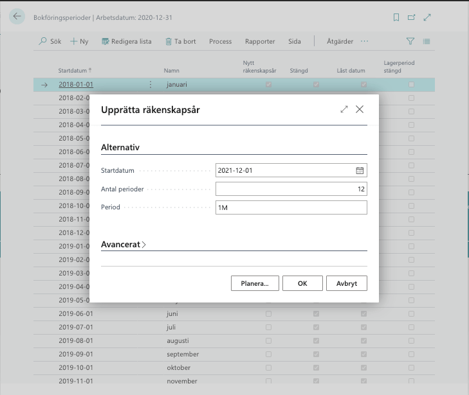Viewport: 469px width, 395px height.
Task: Open page in new window icon
Action: [412, 17]
